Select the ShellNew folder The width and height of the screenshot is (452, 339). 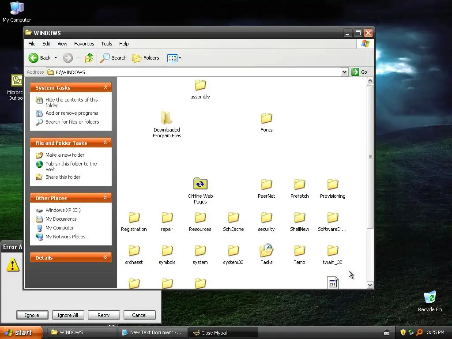[300, 222]
